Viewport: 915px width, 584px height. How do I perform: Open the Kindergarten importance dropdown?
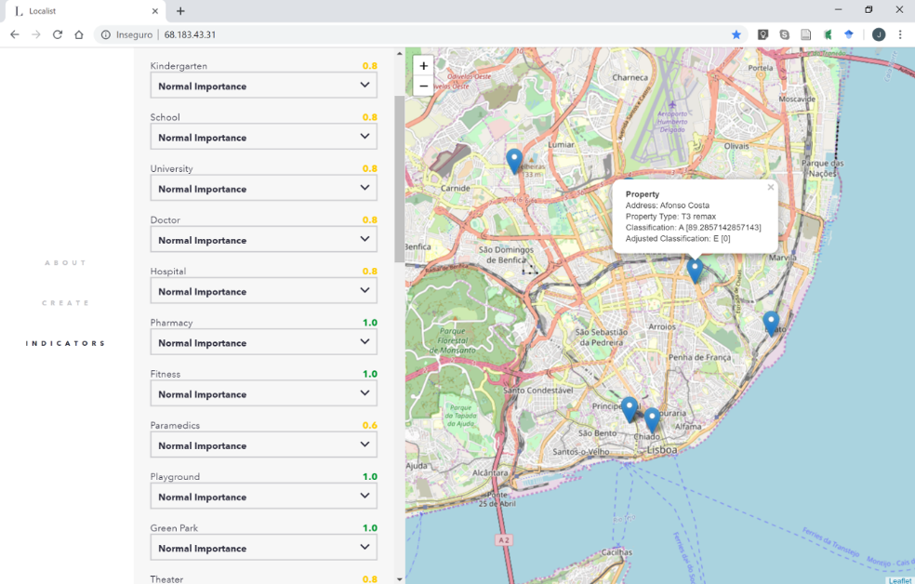click(x=263, y=86)
